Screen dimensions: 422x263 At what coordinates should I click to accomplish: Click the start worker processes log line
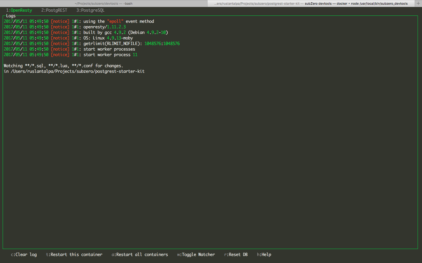click(x=69, y=49)
